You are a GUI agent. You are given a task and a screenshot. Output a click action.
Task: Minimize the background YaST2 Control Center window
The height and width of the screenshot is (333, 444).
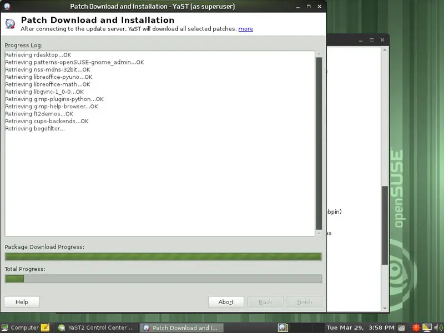click(x=360, y=40)
